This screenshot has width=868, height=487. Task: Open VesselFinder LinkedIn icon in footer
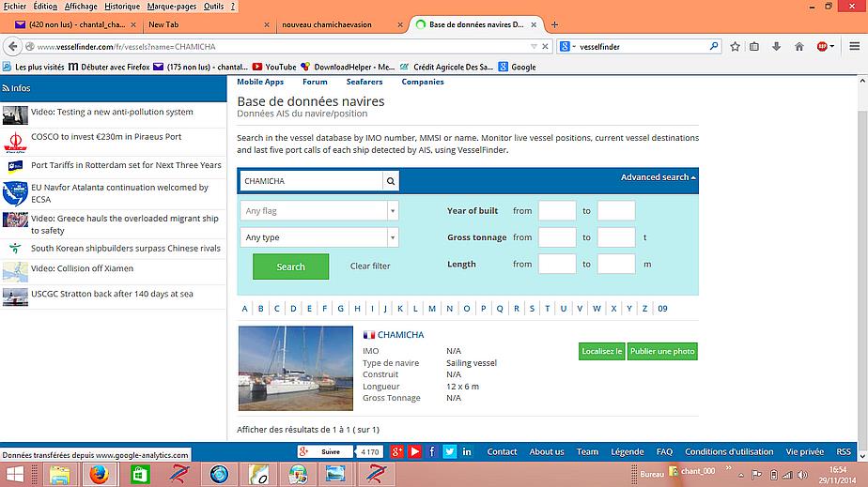tap(467, 451)
